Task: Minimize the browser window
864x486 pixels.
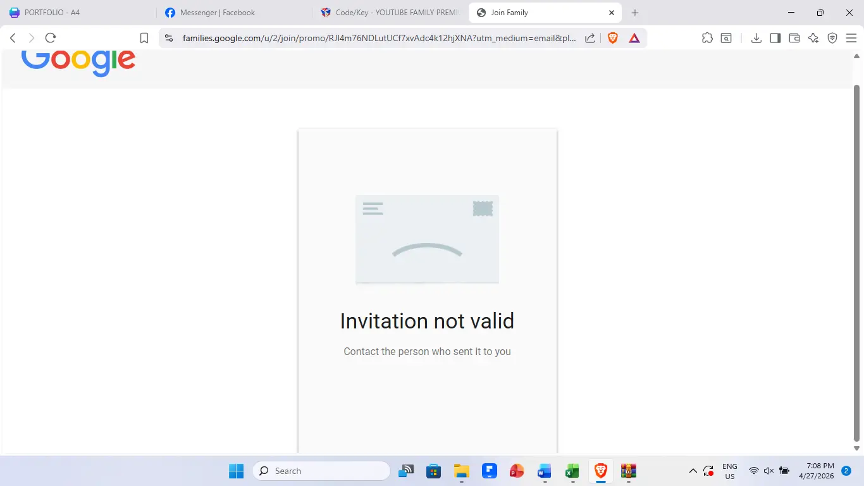Action: (x=791, y=13)
